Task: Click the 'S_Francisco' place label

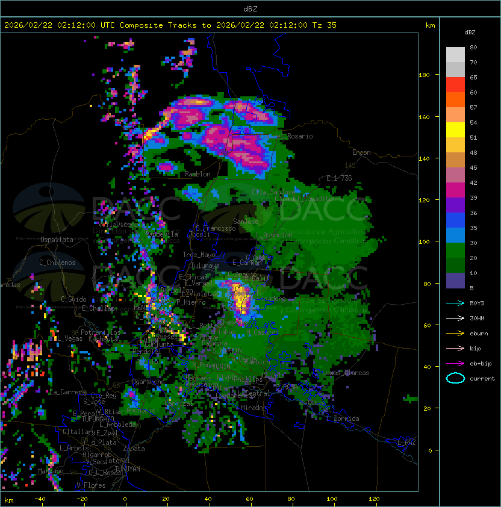Action: [x=216, y=228]
